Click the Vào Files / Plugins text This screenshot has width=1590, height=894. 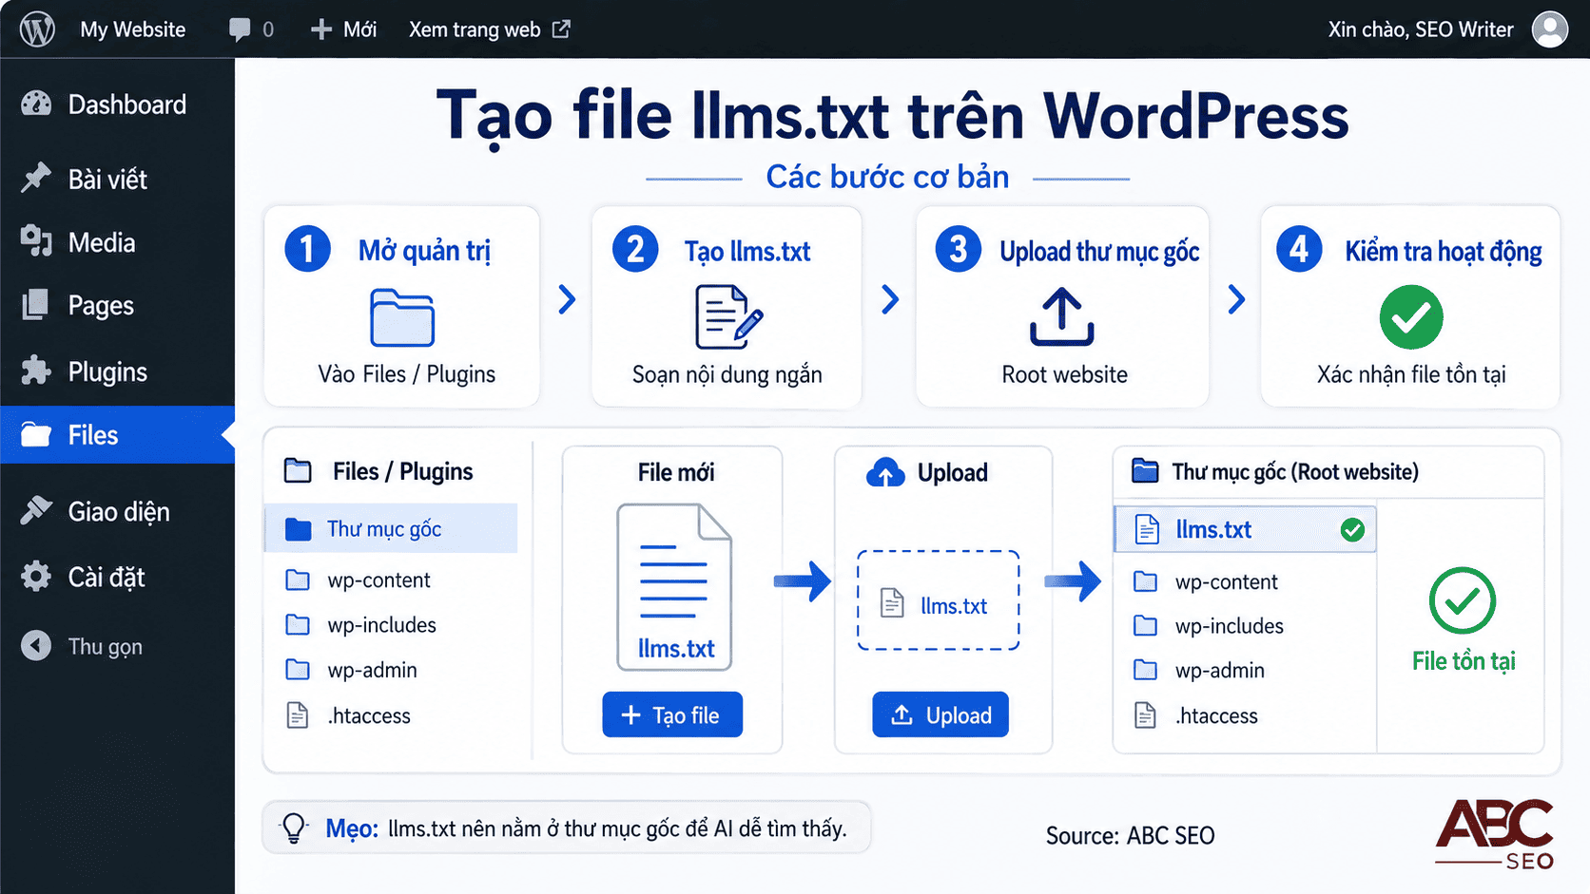click(406, 374)
